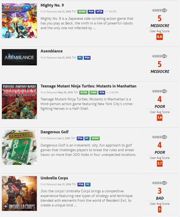
Task: Expand the '+ 2 MORE' platforms list
Action: [x=112, y=92]
